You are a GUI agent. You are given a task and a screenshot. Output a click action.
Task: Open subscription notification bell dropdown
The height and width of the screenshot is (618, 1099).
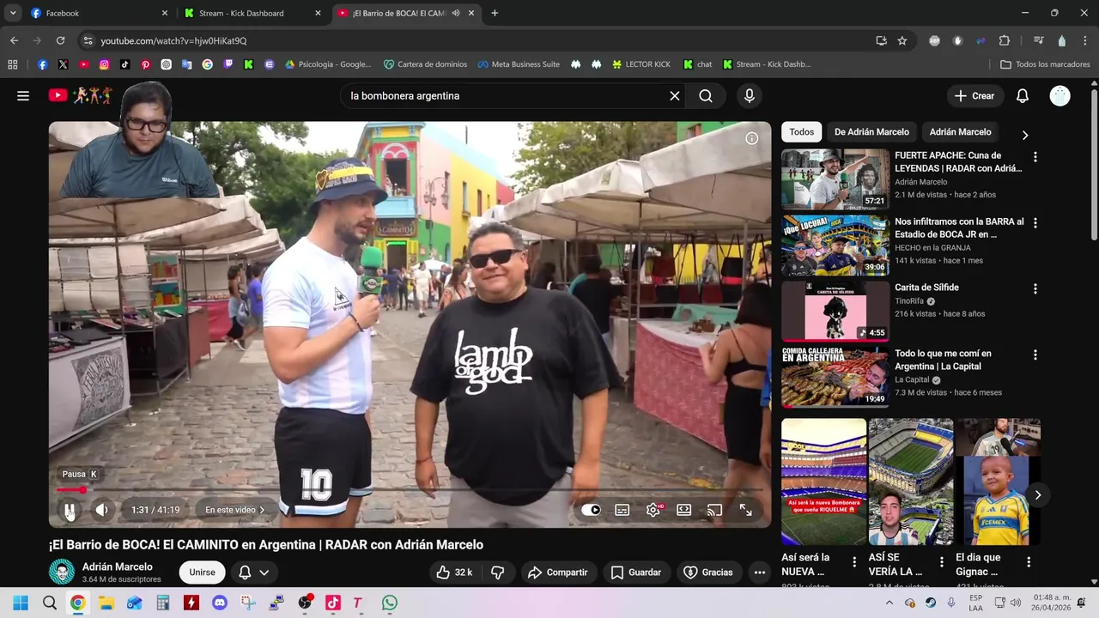coord(254,573)
